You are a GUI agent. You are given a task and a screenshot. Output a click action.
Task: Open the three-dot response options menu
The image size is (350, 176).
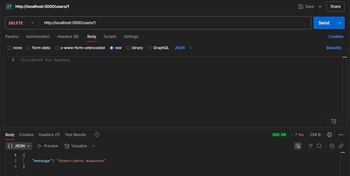(341, 135)
